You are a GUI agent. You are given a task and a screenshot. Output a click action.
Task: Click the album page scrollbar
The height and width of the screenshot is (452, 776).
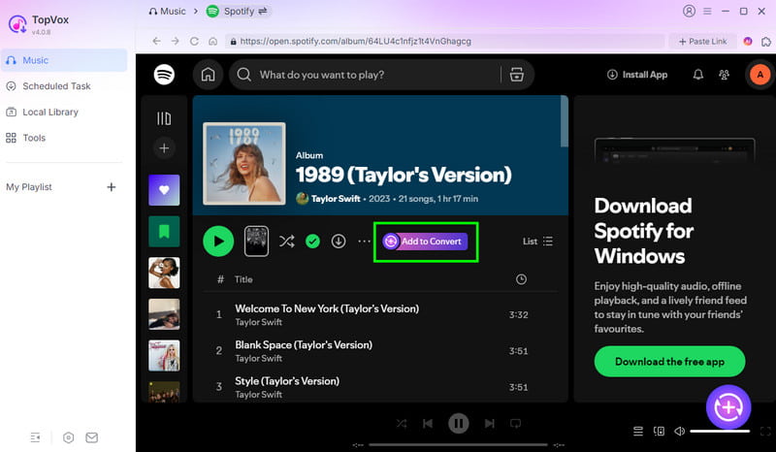click(565, 121)
